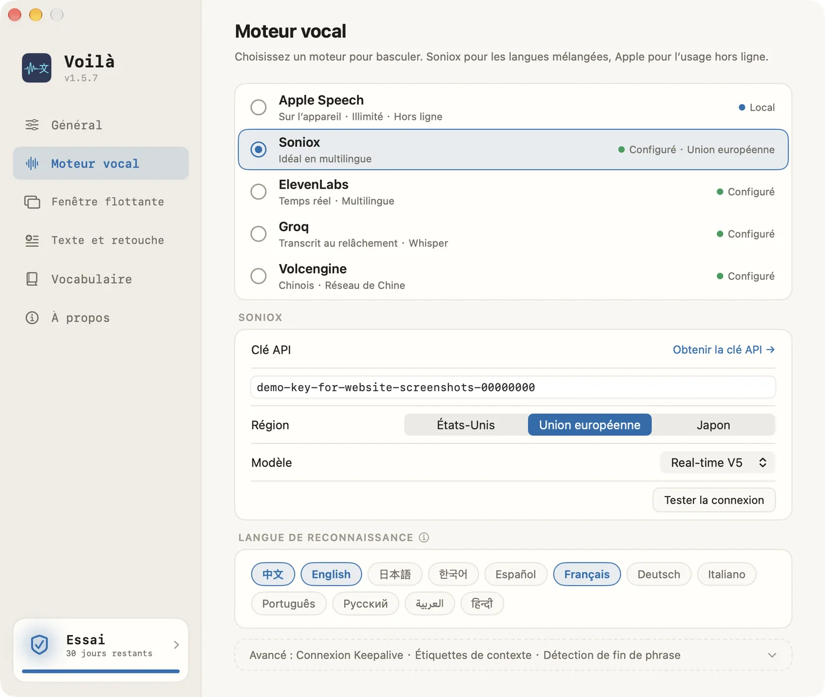Toggle the Español language chip
825x697 pixels.
point(516,574)
